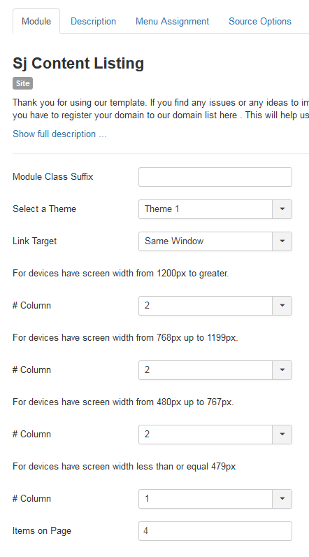The width and height of the screenshot is (309, 557).
Task: Click the Items on Page field
Action: 215,531
